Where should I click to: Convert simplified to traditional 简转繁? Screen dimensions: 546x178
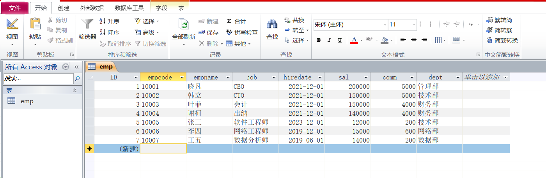coord(499,30)
